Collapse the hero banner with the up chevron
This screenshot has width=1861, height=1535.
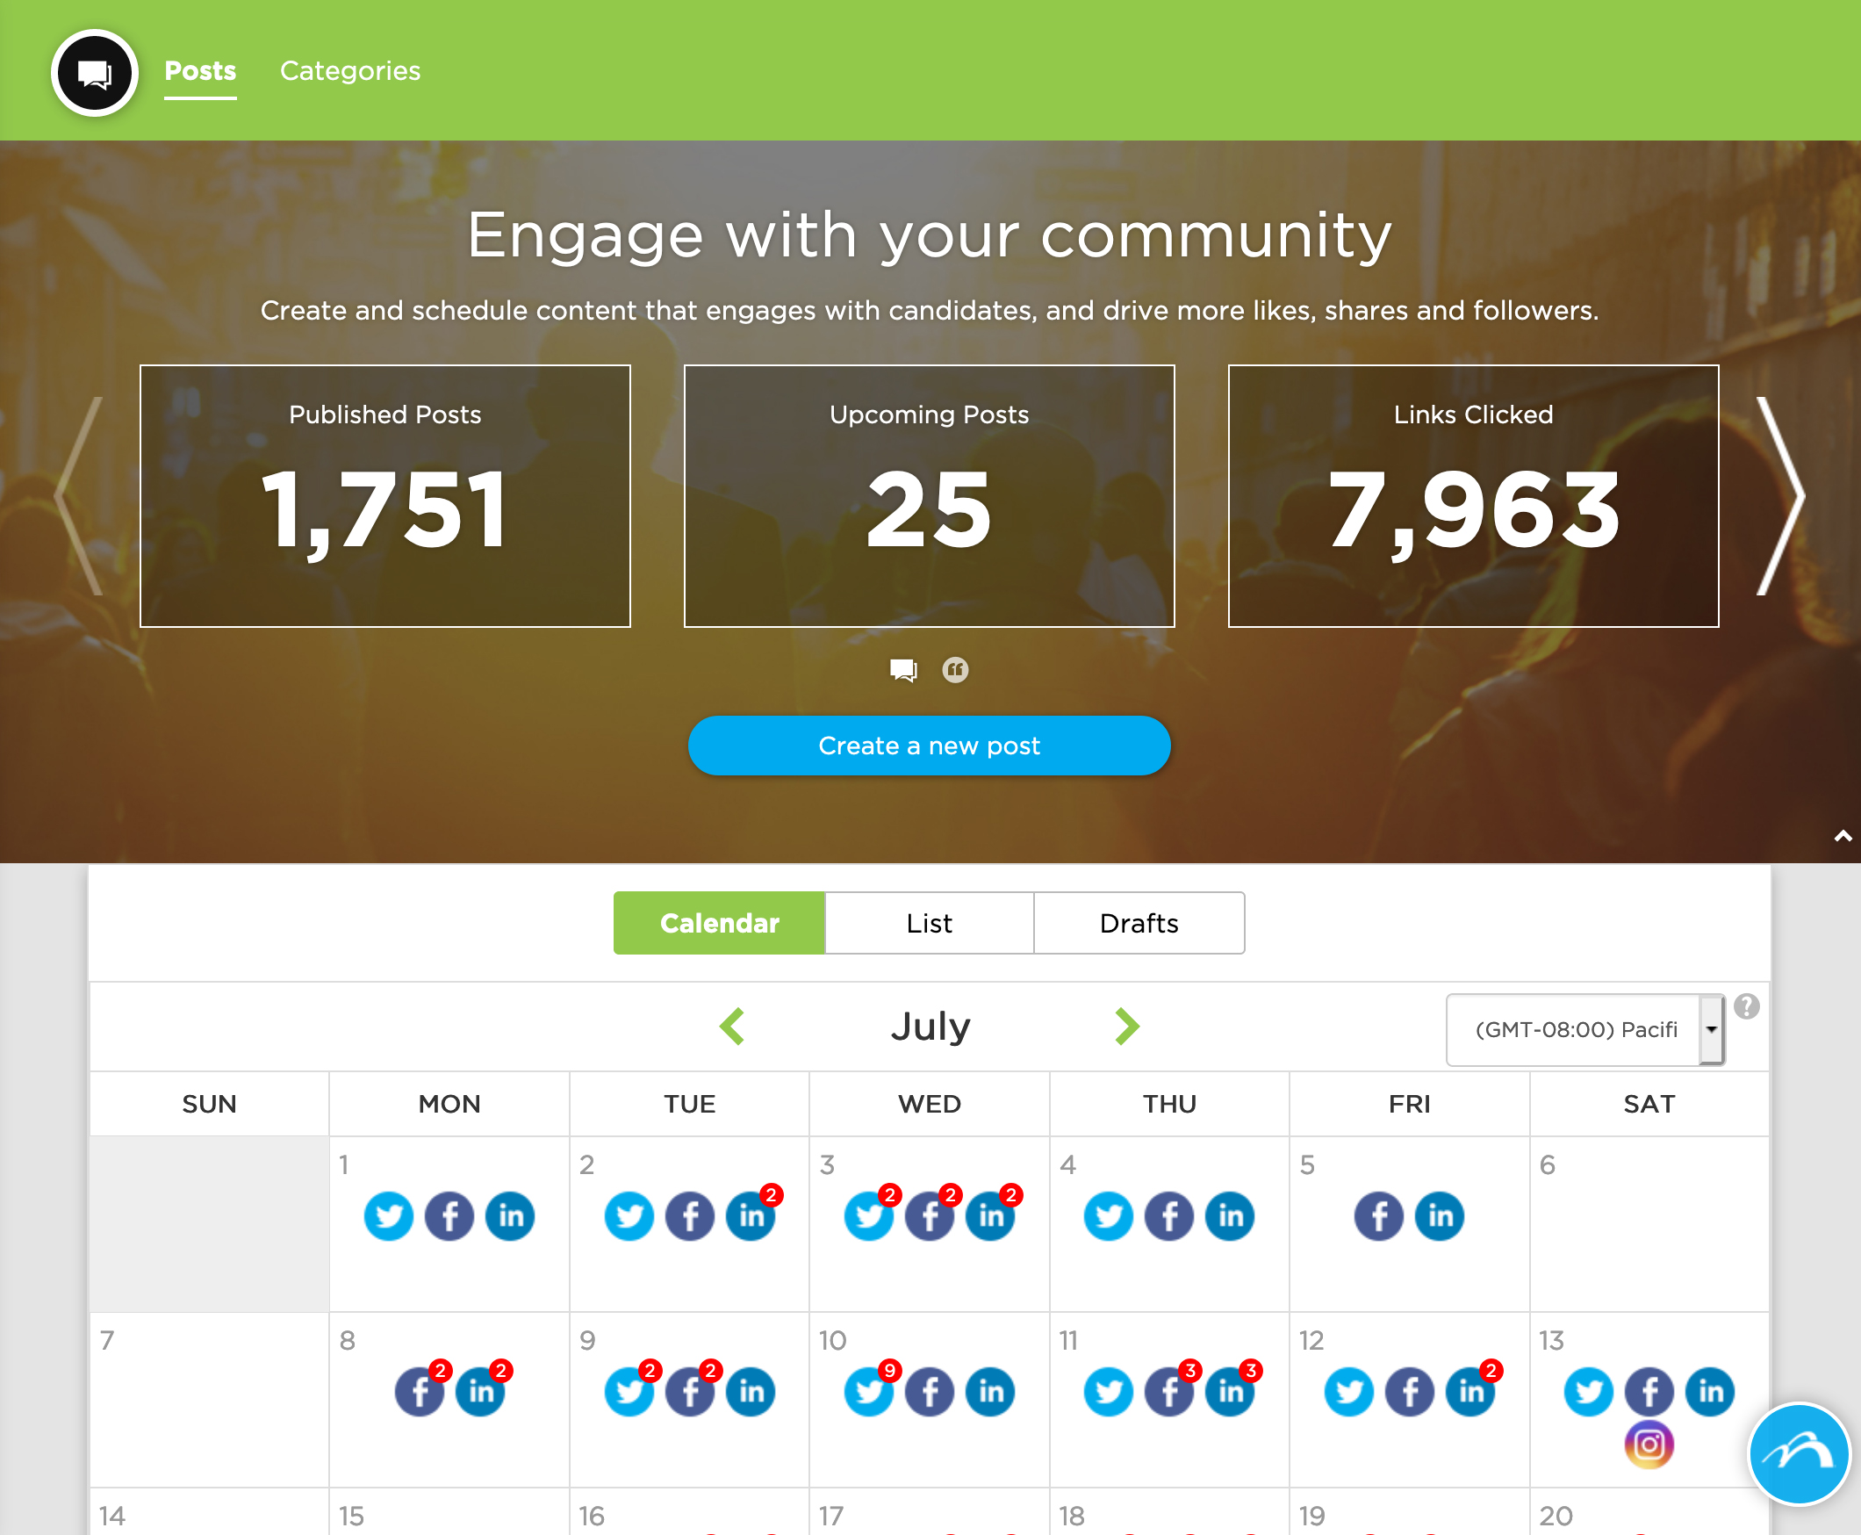pos(1843,836)
